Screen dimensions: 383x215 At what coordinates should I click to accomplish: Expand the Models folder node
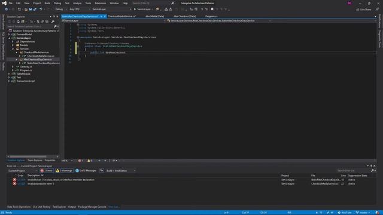pyautogui.click(x=13, y=45)
